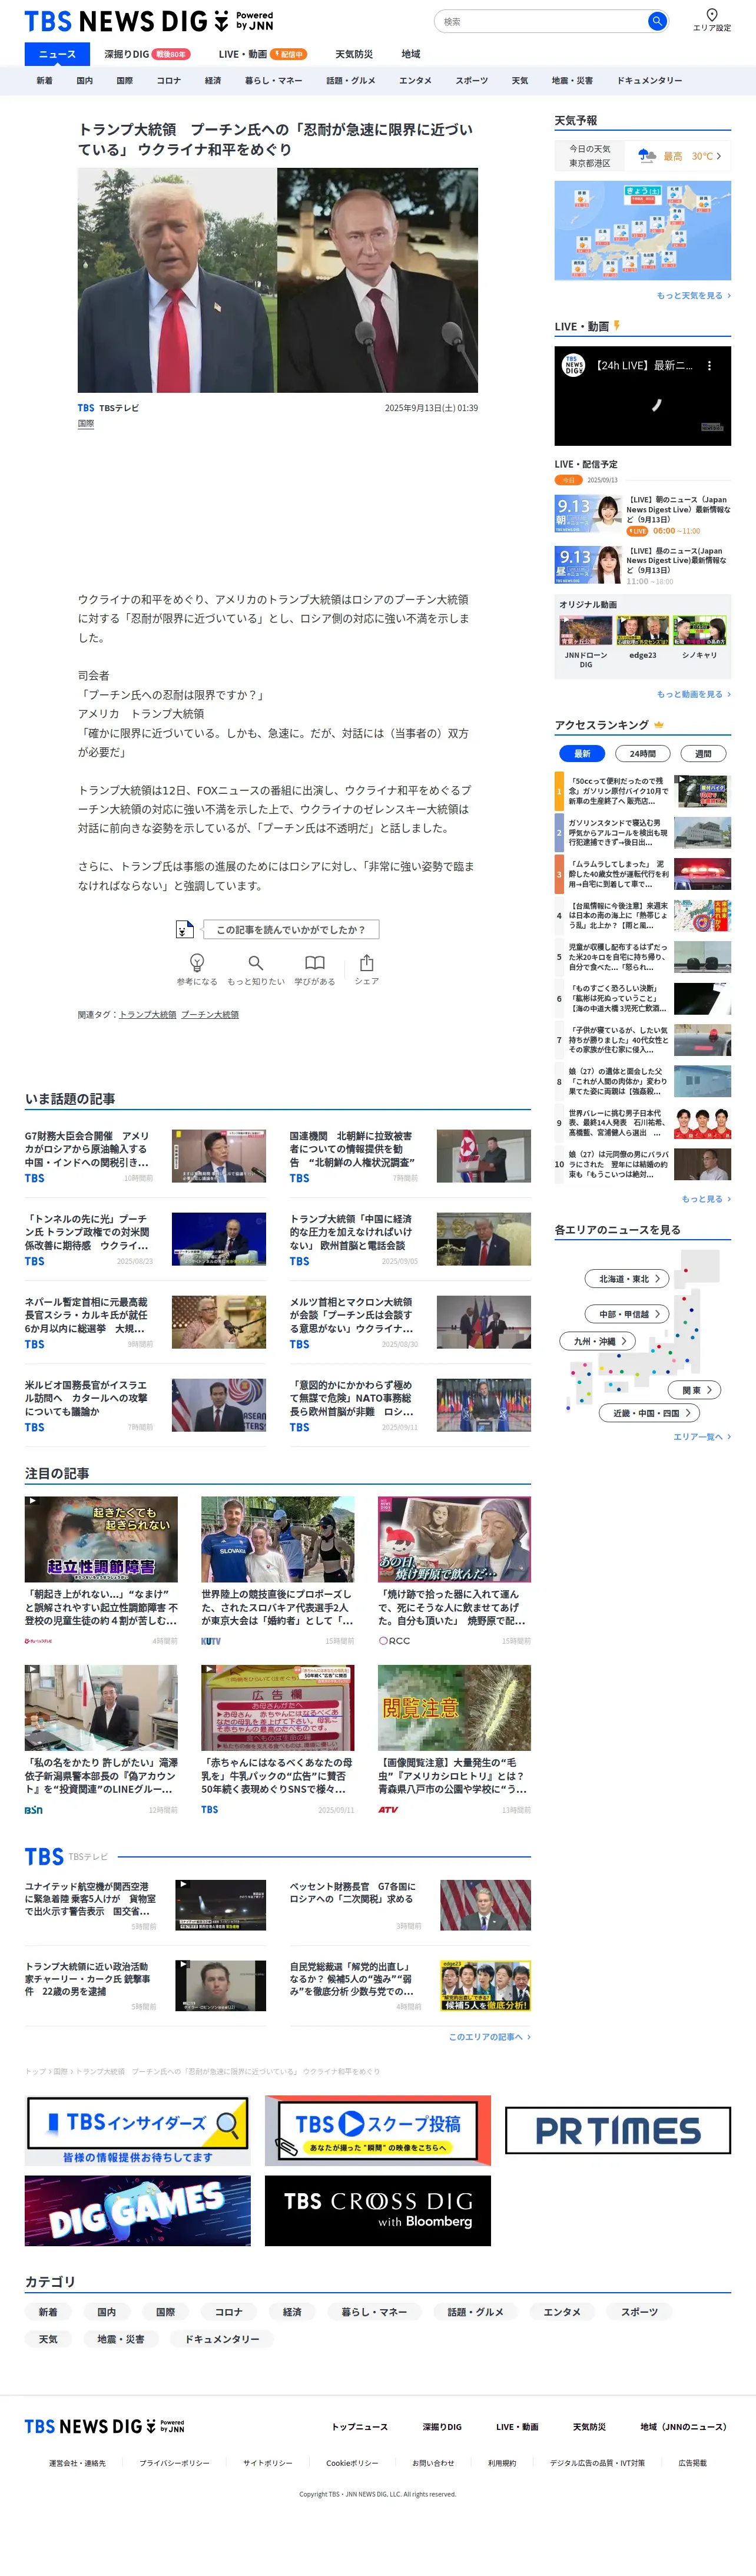Play the 24h LIVE video
The width and height of the screenshot is (756, 2576).
tap(642, 396)
